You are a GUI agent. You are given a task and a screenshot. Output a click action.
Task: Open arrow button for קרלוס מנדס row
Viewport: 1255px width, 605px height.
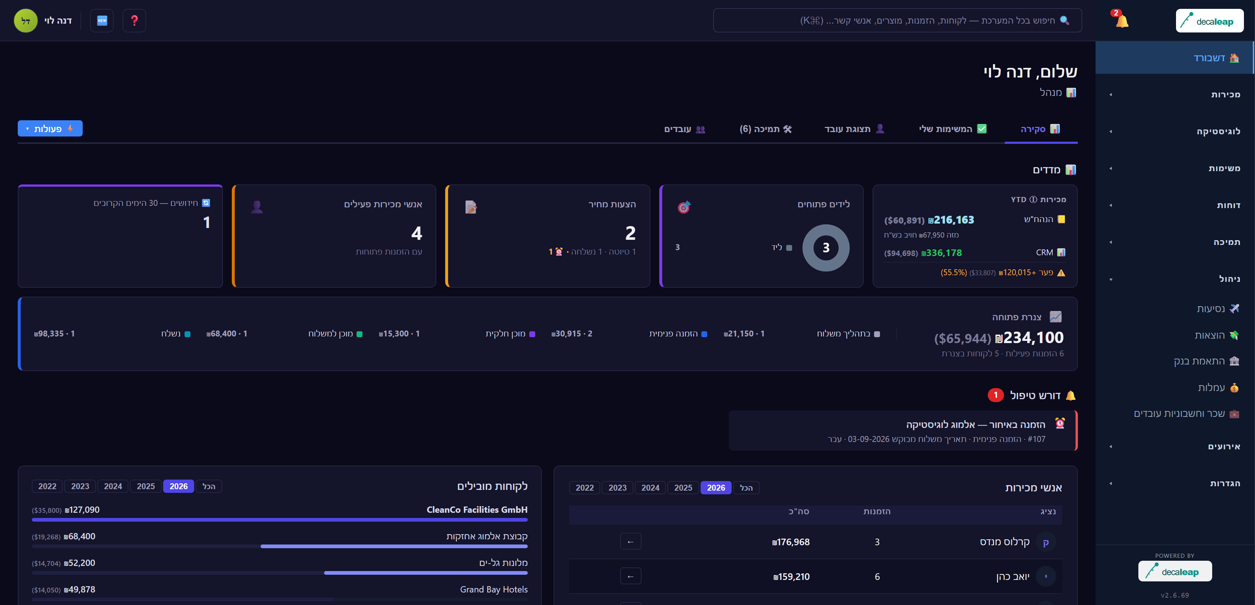tap(630, 542)
